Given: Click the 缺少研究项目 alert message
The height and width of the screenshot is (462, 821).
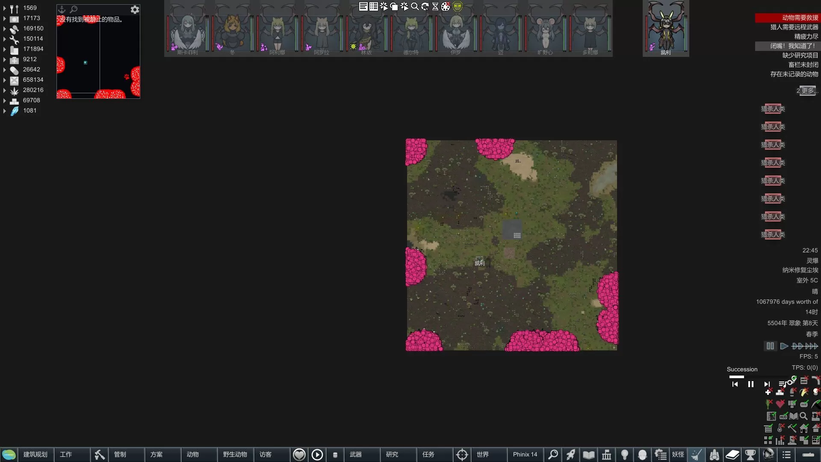Looking at the screenshot, I should (800, 55).
